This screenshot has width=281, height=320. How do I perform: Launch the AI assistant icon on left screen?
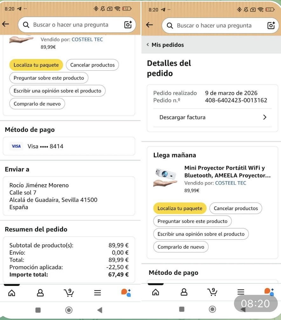click(126, 292)
